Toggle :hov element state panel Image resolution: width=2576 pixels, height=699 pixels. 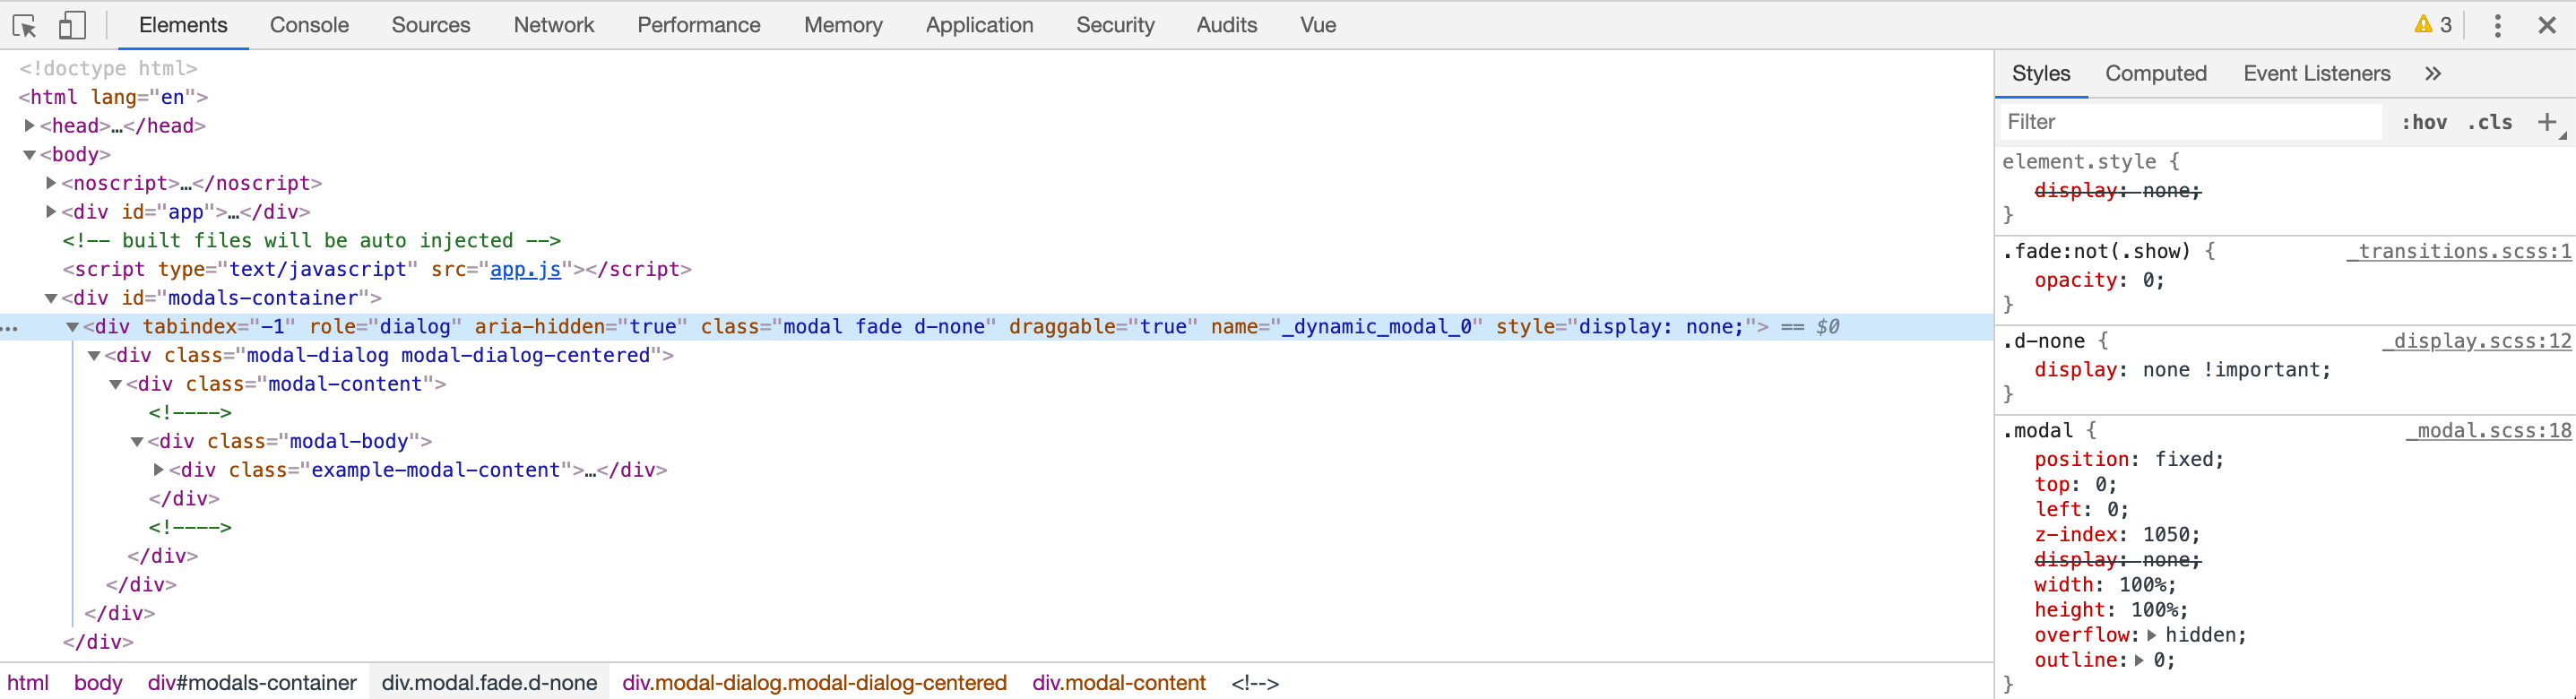click(x=2424, y=122)
